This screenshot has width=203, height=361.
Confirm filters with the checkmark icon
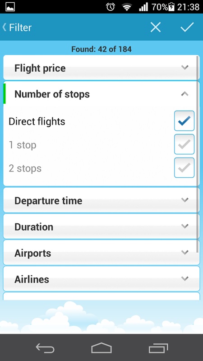coord(187,28)
